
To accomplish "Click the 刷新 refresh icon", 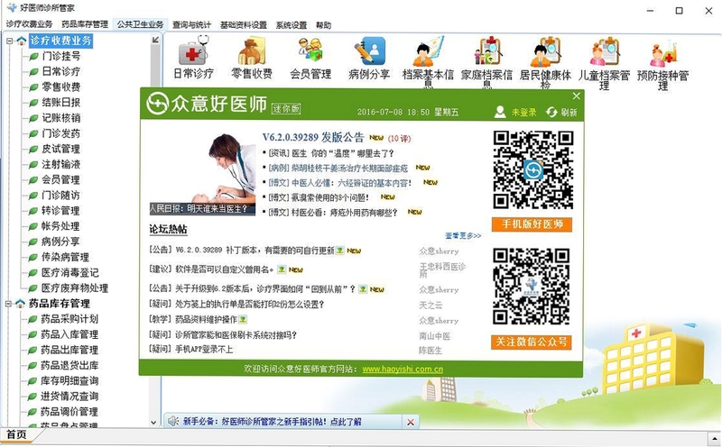I will 551,112.
